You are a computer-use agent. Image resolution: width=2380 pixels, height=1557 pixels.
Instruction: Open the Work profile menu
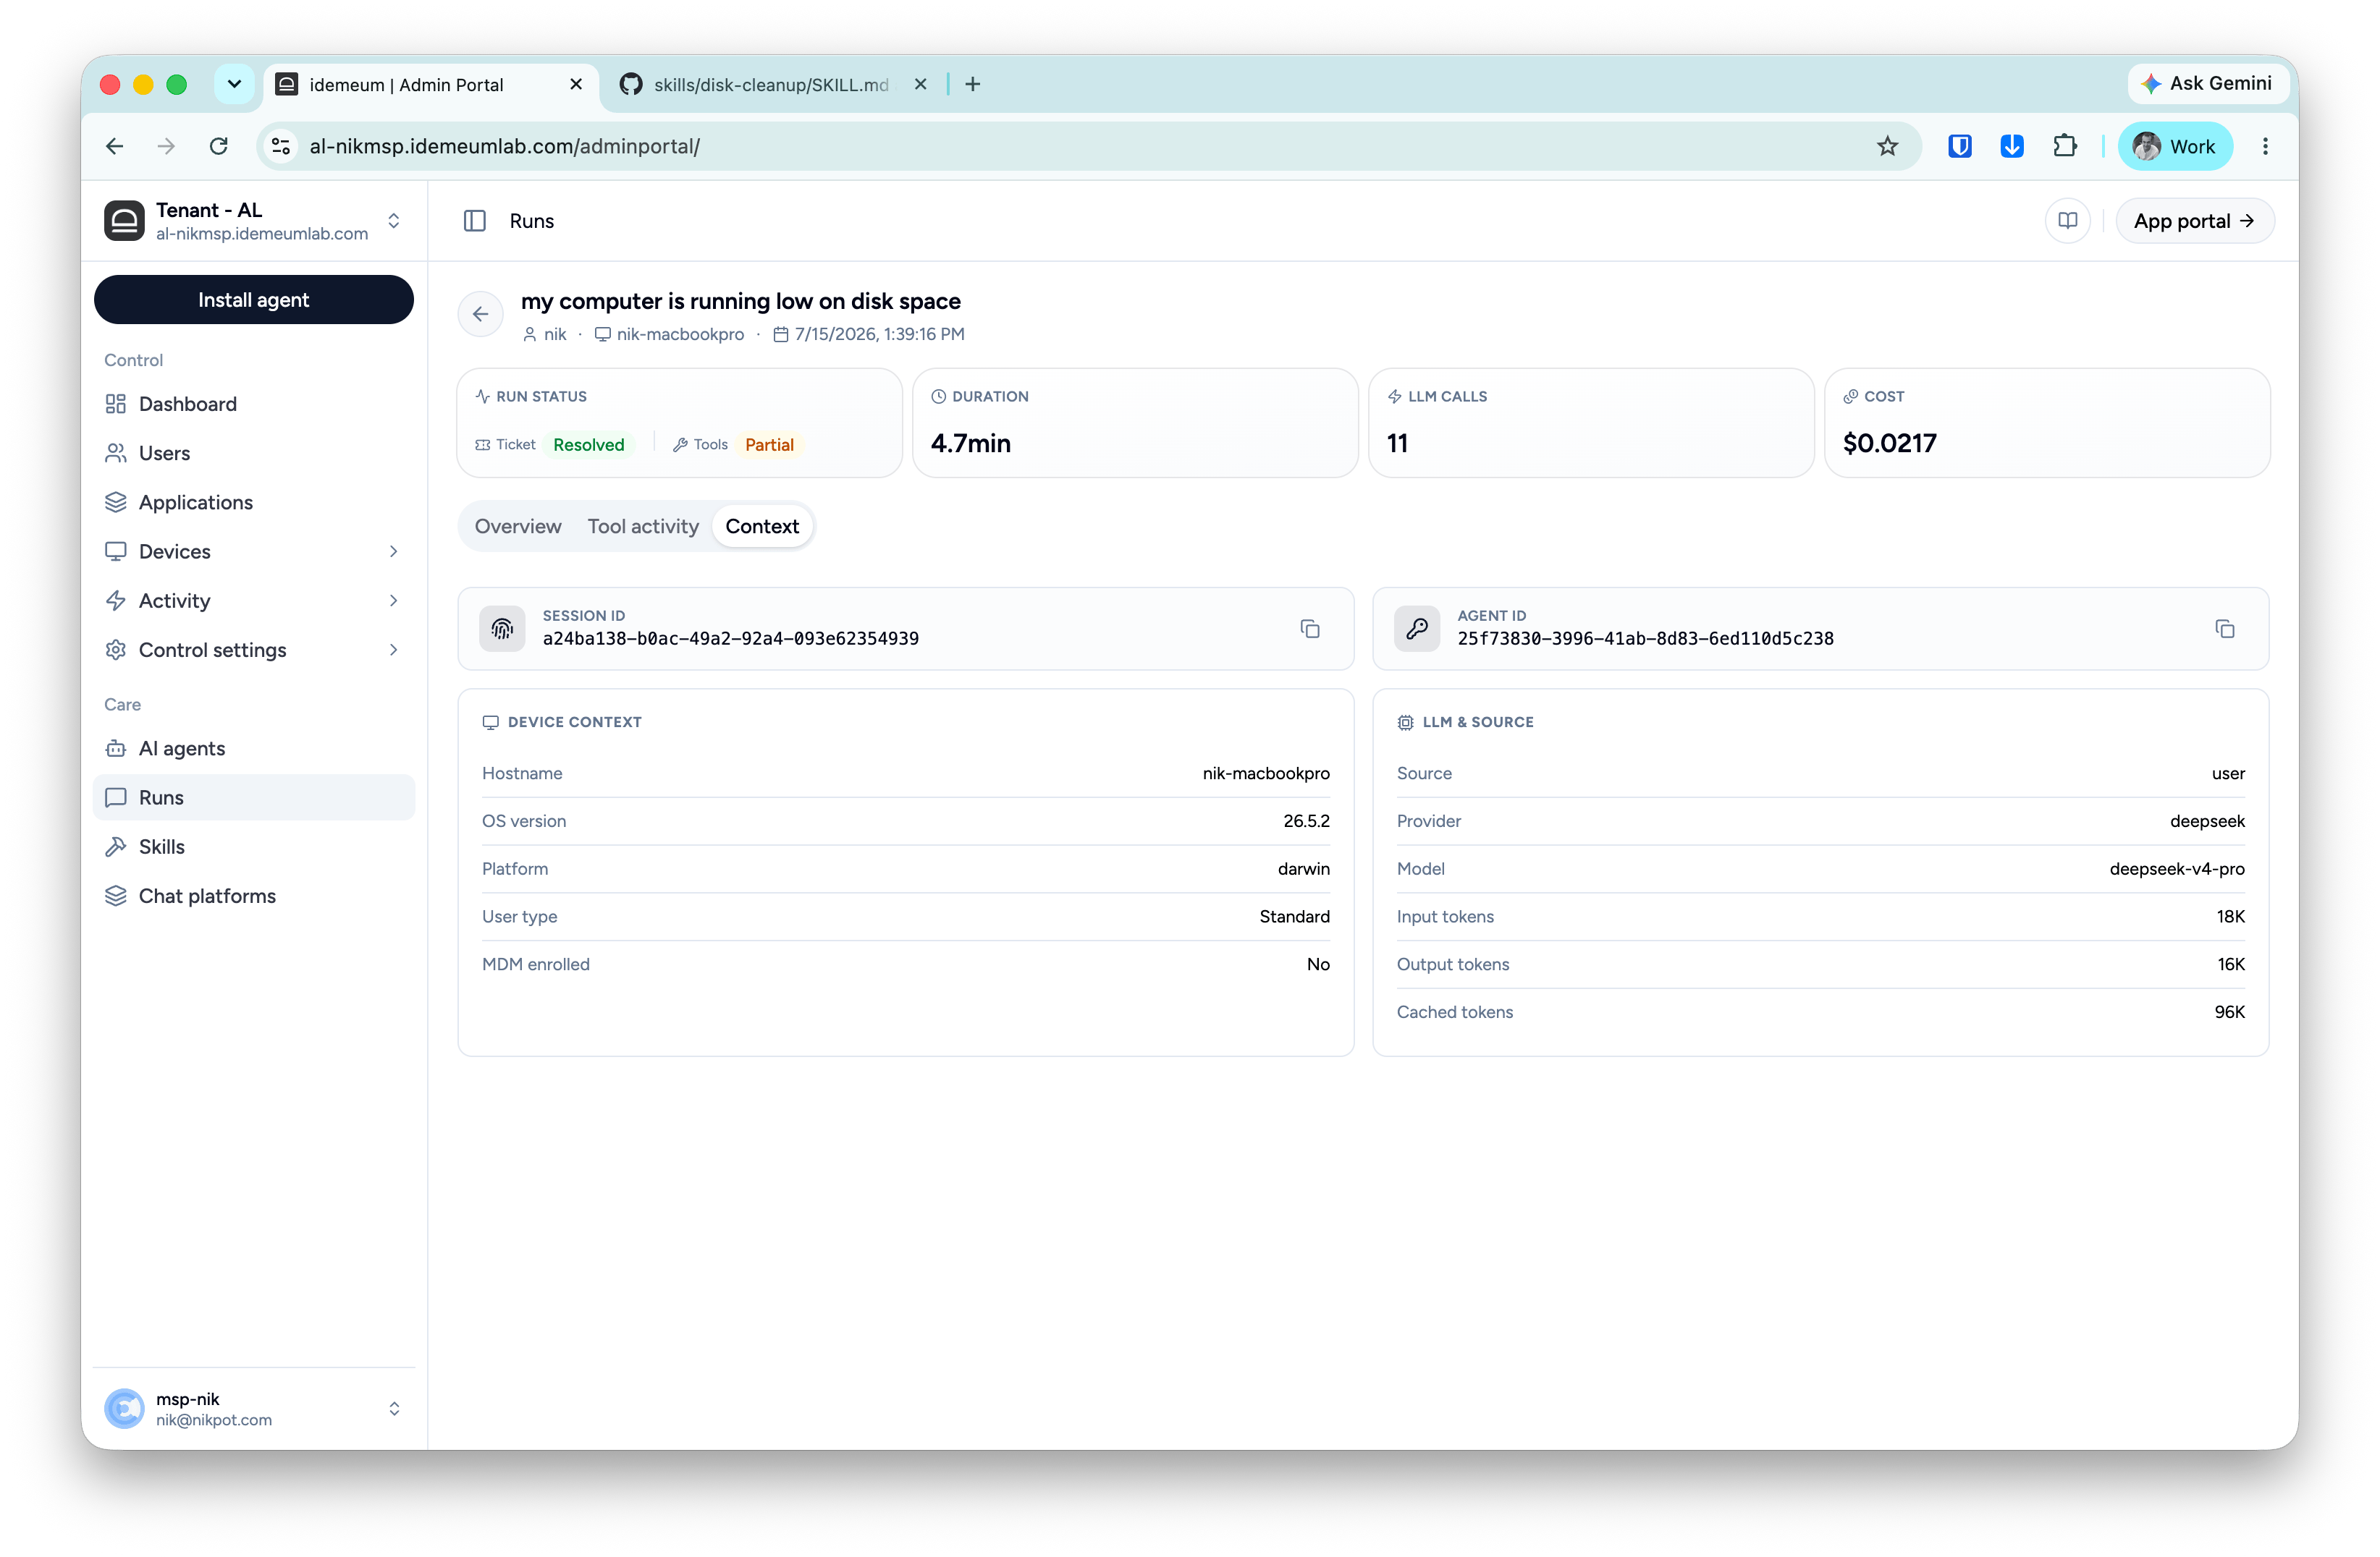click(x=2174, y=147)
